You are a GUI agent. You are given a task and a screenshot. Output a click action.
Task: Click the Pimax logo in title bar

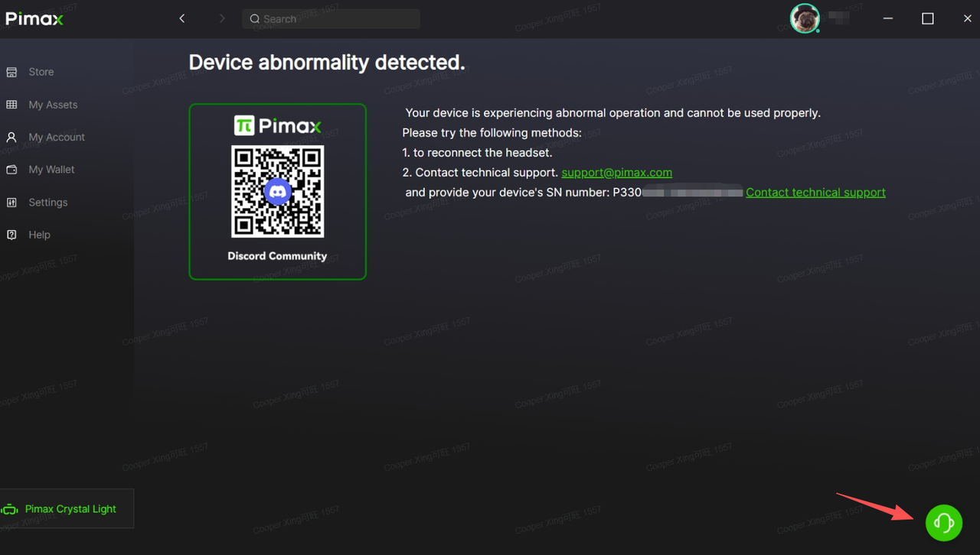click(34, 19)
